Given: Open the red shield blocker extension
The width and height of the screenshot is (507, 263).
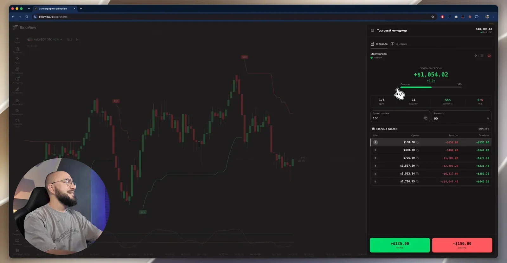Looking at the screenshot, I should [442, 17].
